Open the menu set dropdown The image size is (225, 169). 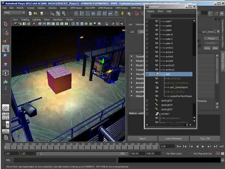point(14,13)
